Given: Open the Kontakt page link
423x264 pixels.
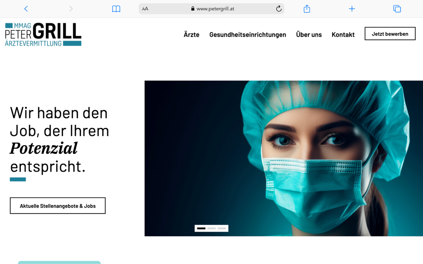Looking at the screenshot, I should click(x=343, y=34).
